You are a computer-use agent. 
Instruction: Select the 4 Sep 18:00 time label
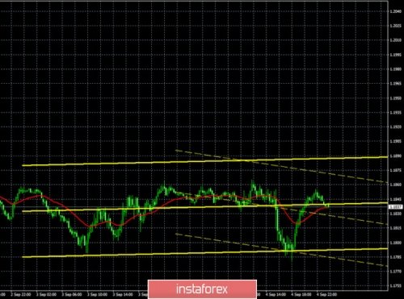301,294
